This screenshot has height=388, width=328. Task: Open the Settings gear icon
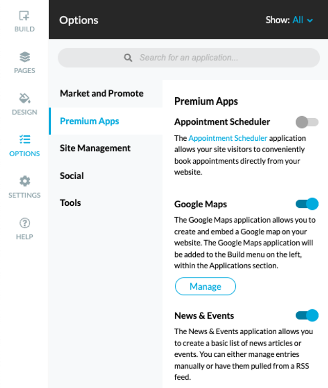point(25,181)
